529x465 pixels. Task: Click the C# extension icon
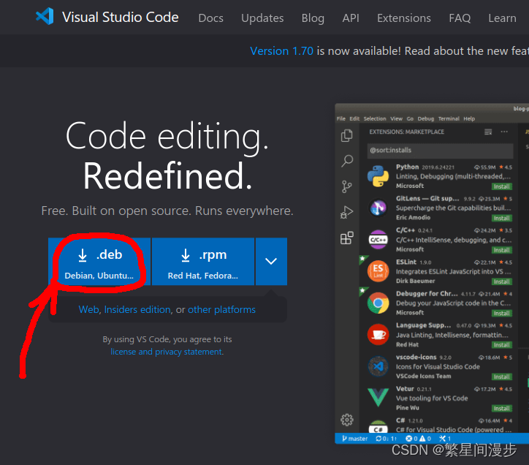378,426
